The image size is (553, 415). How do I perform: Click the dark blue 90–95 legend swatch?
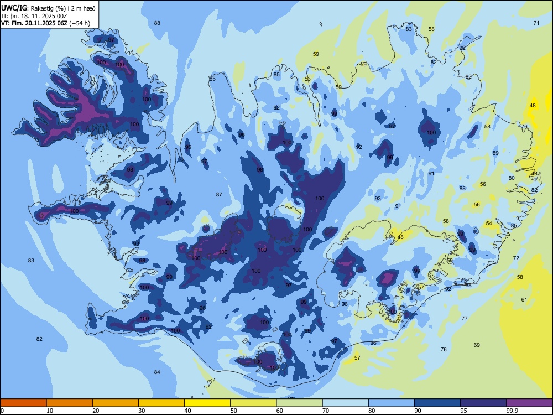coord(437,403)
